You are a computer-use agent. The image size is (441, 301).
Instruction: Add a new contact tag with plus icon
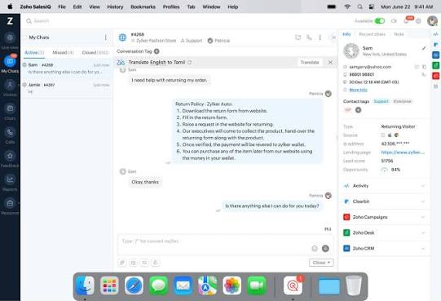(x=359, y=110)
